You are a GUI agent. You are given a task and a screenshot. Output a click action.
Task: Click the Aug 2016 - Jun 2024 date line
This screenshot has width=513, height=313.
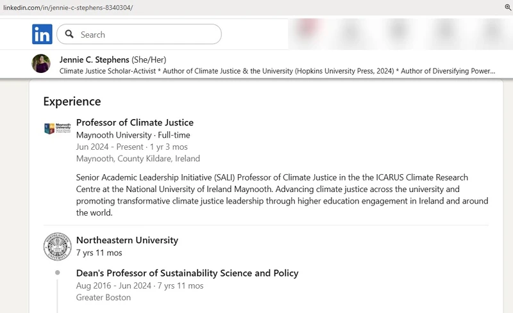click(140, 285)
